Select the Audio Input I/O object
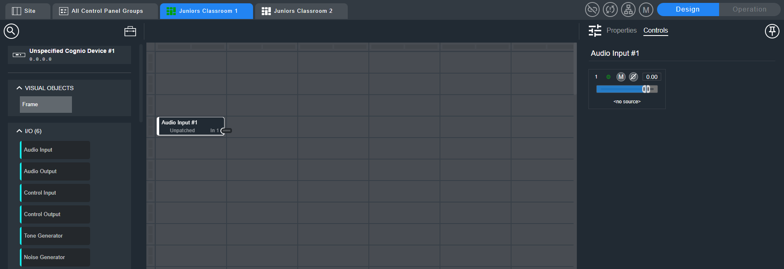Image resolution: width=784 pixels, height=269 pixels. tap(55, 150)
